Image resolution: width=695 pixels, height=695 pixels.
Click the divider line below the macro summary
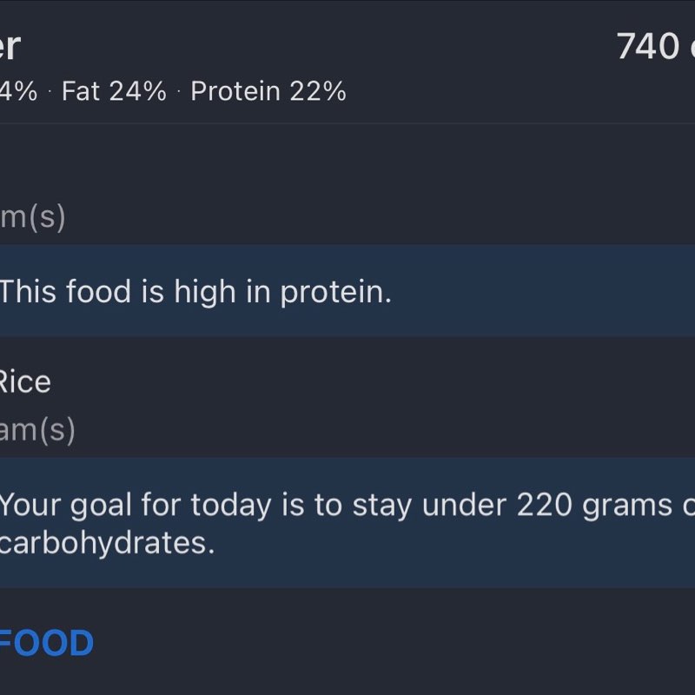(x=347, y=123)
